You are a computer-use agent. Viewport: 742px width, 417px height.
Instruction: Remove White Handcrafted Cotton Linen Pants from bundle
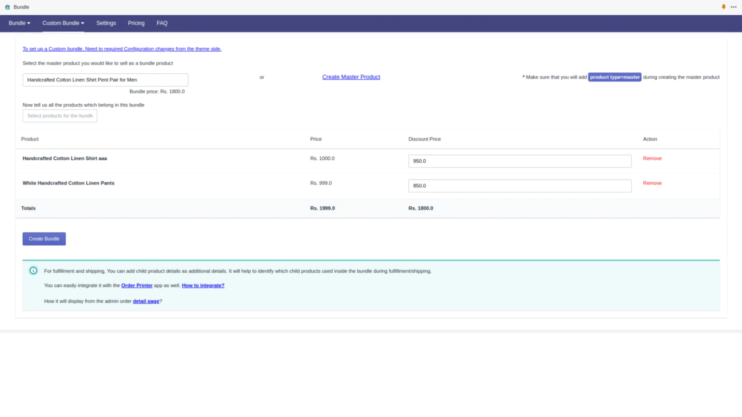click(652, 183)
